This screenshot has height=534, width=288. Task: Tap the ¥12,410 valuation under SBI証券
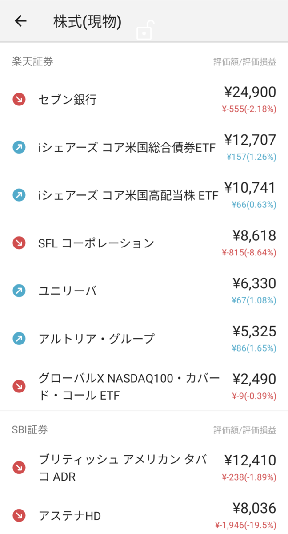250,460
